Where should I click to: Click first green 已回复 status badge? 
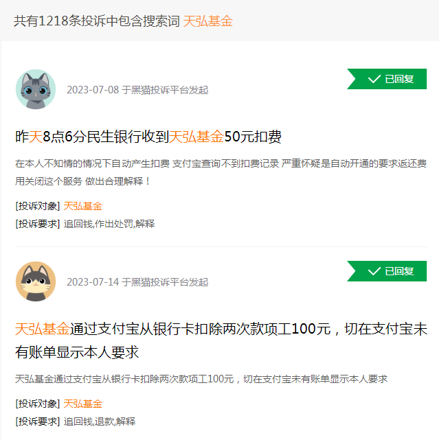click(x=387, y=79)
